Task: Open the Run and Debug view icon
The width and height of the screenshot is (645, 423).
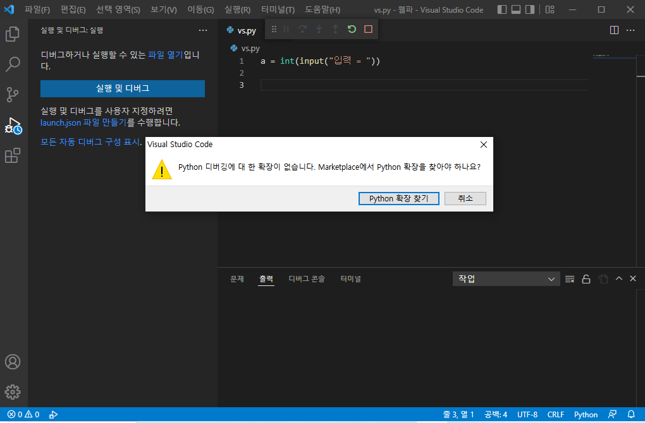Action: [x=13, y=125]
